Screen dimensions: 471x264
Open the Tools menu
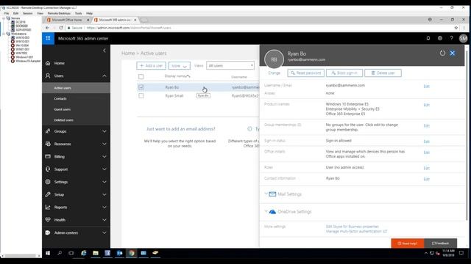[x=79, y=13]
